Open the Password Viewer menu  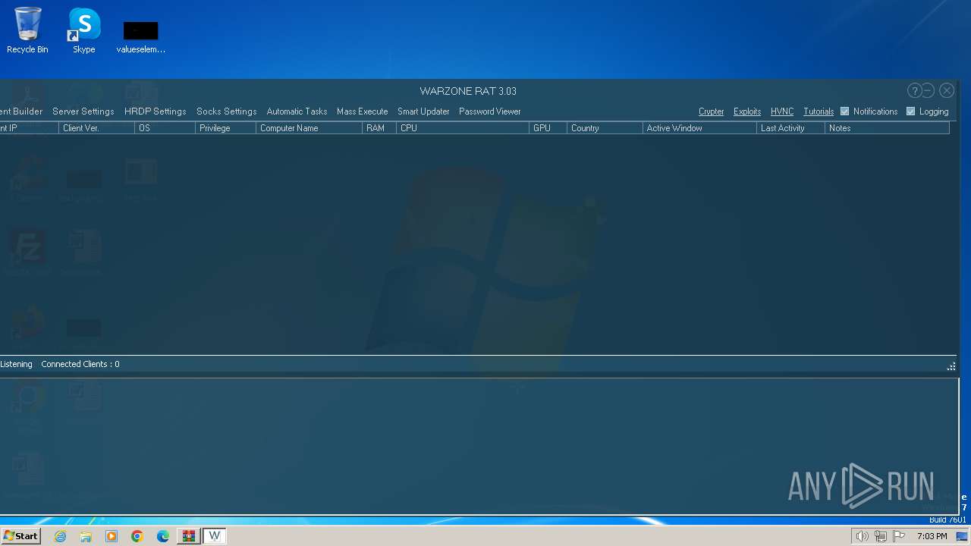click(x=489, y=111)
